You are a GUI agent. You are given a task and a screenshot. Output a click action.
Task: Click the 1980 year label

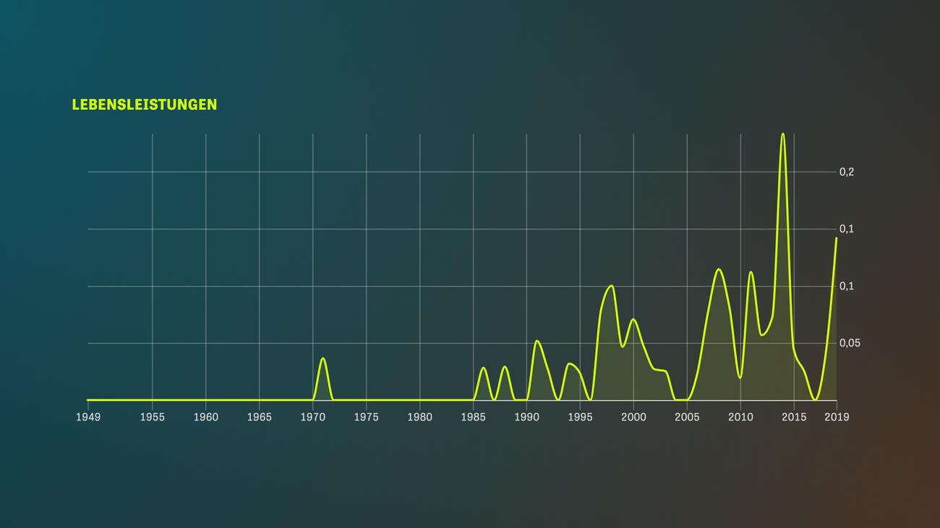(x=419, y=417)
